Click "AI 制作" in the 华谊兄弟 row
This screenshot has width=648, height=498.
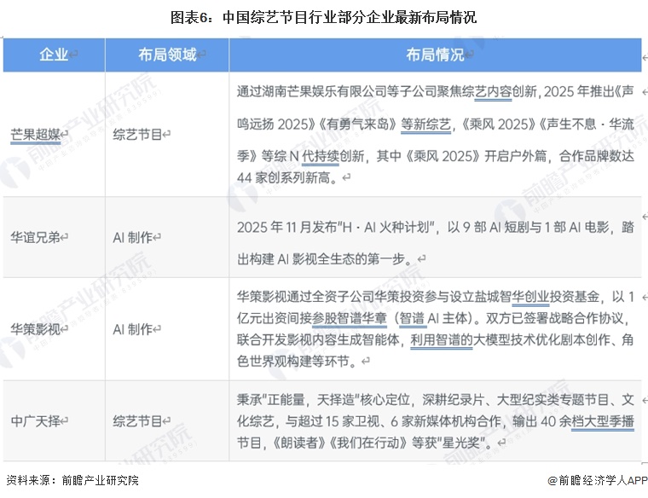point(133,237)
